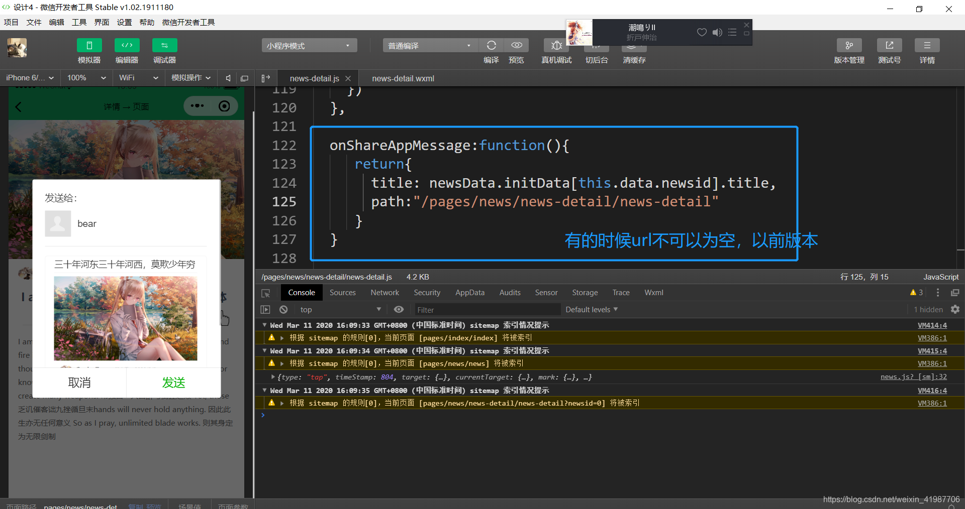Open the devtools more options menu

pyautogui.click(x=938, y=293)
